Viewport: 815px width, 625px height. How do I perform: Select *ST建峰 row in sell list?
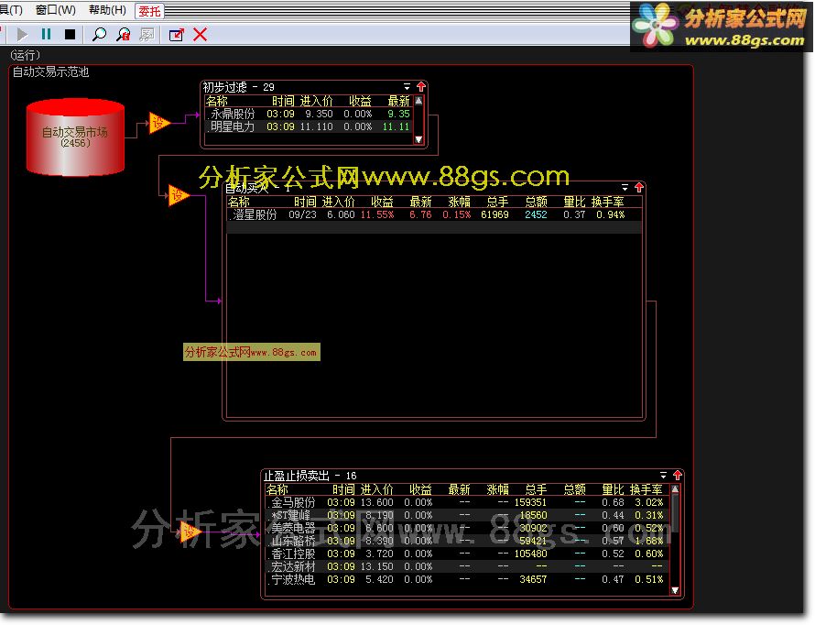point(468,515)
